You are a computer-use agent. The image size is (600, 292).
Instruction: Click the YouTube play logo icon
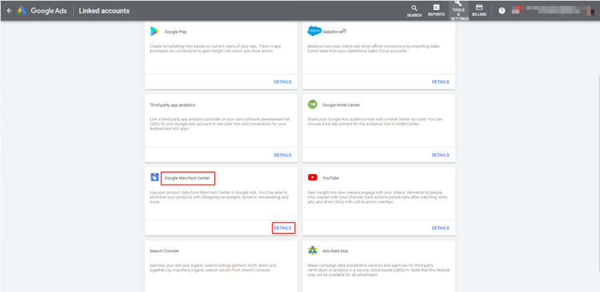[x=313, y=177]
